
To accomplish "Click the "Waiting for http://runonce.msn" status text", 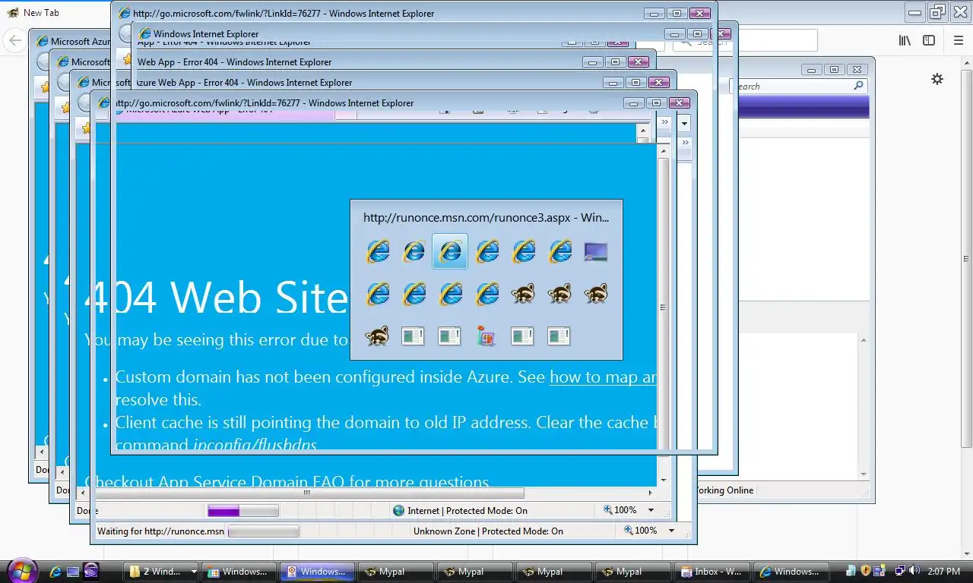I will (x=160, y=531).
